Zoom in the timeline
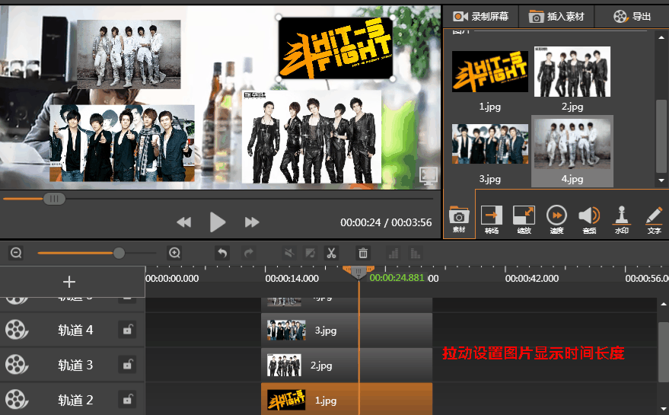Viewport: 669px width, 415px height. coord(174,253)
